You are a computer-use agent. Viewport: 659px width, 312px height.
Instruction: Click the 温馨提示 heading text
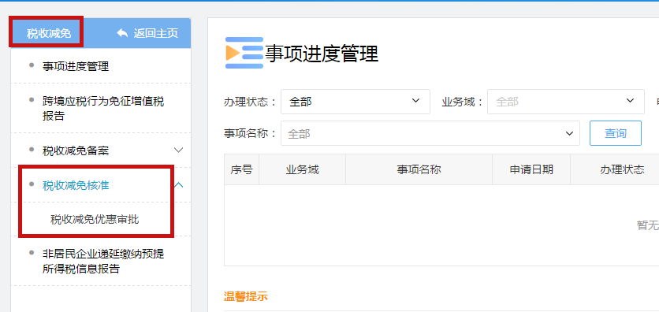click(x=246, y=297)
